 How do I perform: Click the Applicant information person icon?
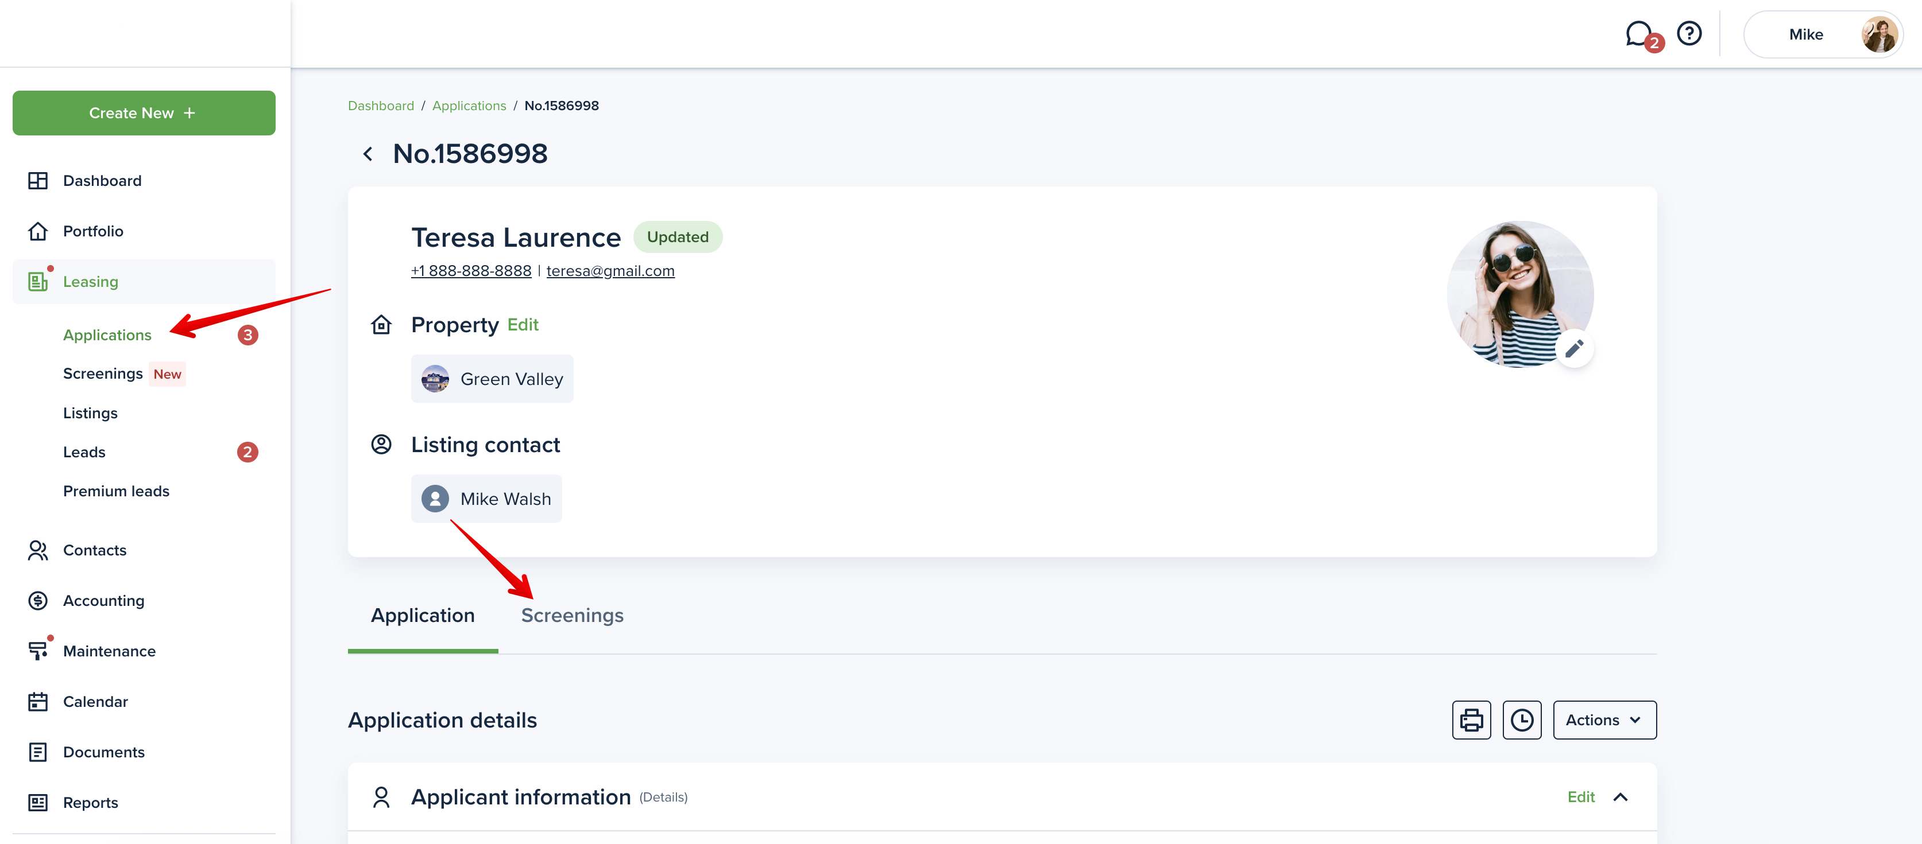click(x=381, y=797)
